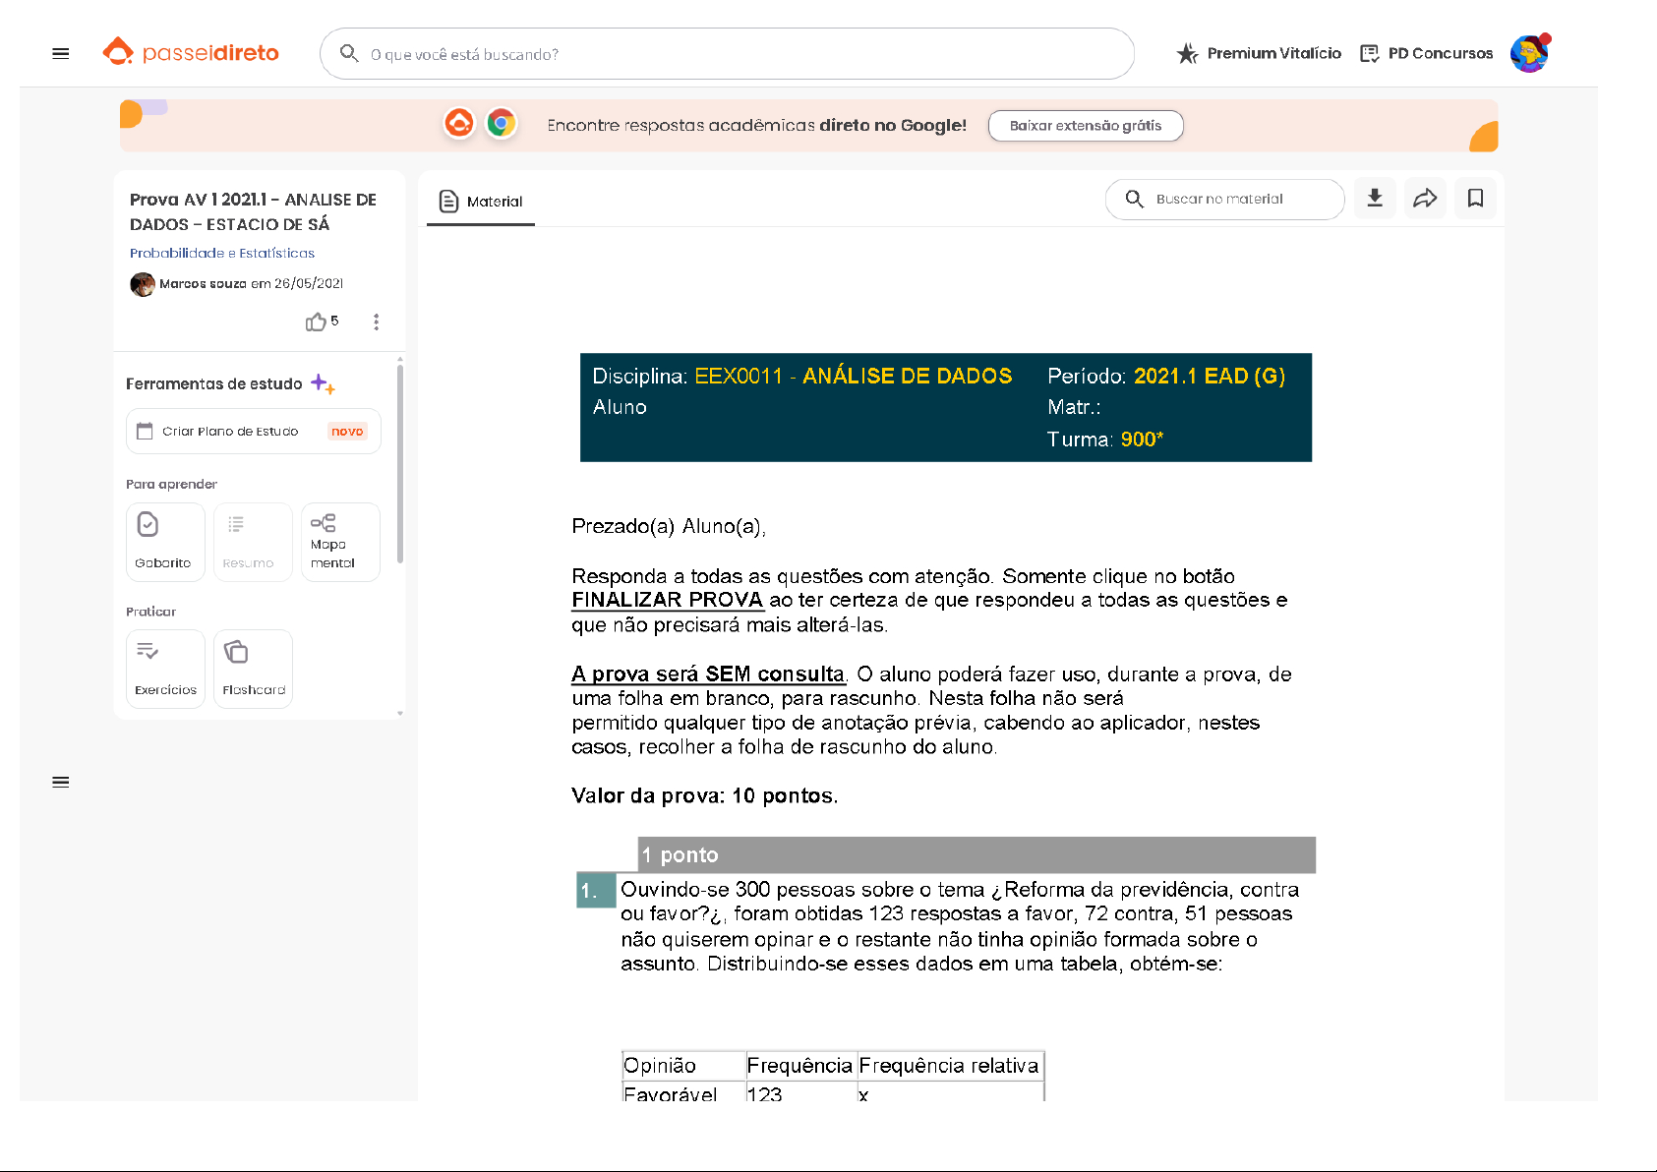1657x1172 pixels.
Task: Open the user profile avatar menu
Action: click(x=1528, y=54)
